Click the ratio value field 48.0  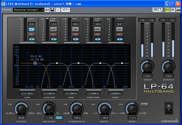click(105, 118)
